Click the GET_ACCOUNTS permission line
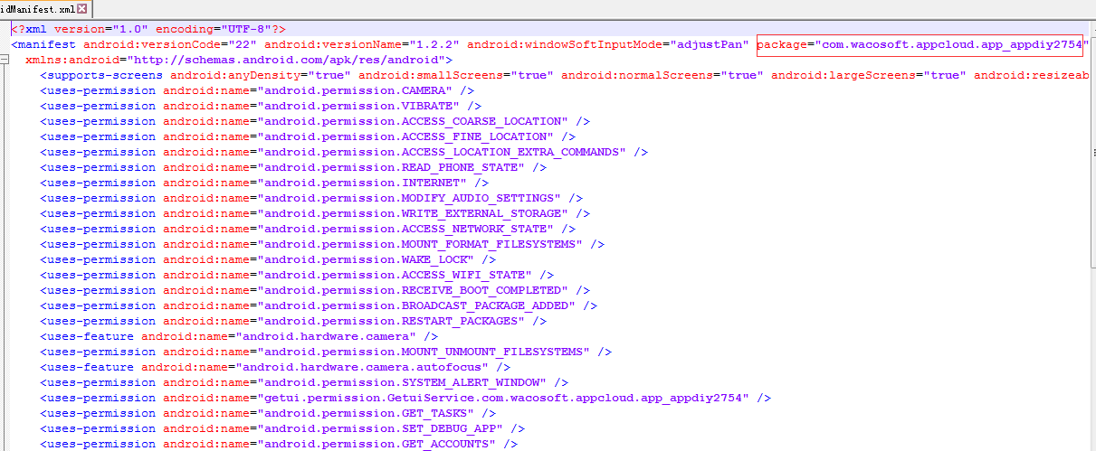The width and height of the screenshot is (1096, 451). click(x=279, y=444)
